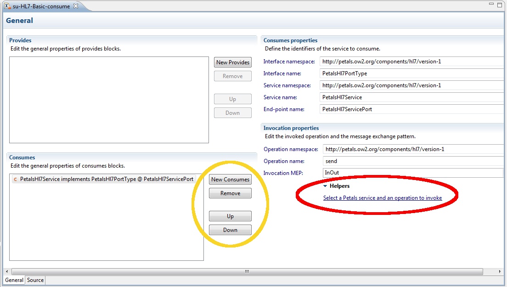Click the Service name field
The image size is (507, 287).
click(x=412, y=97)
